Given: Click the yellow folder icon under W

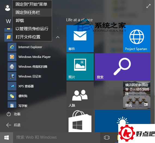Looking at the screenshot, I should (8, 37).
